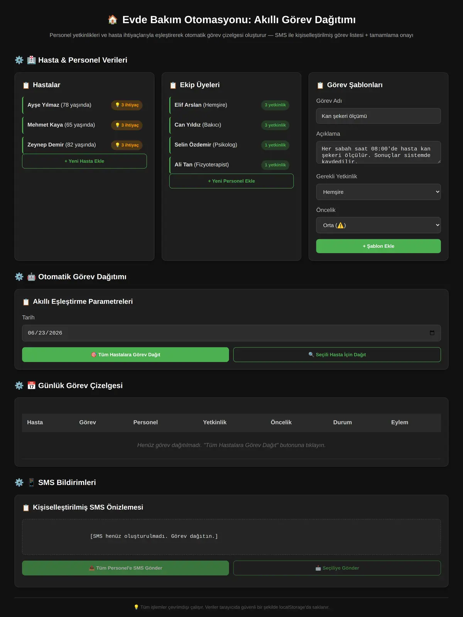Click the + Yeni Hasta Ekle button
463x617 pixels.
tap(84, 161)
